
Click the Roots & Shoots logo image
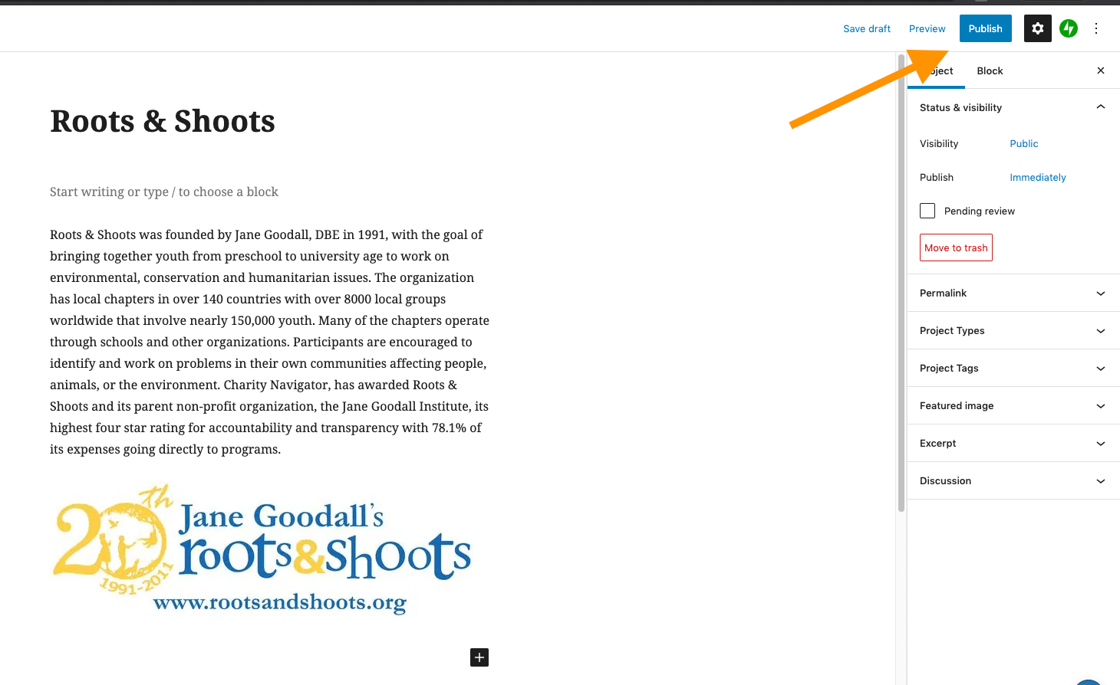pos(262,549)
